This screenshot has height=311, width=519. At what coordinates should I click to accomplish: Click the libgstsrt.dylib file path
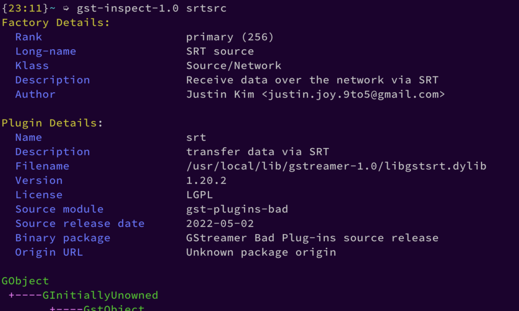click(x=336, y=166)
